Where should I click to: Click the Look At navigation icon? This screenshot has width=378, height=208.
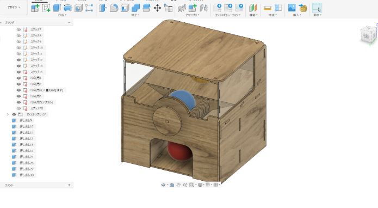pyautogui.click(x=172, y=185)
